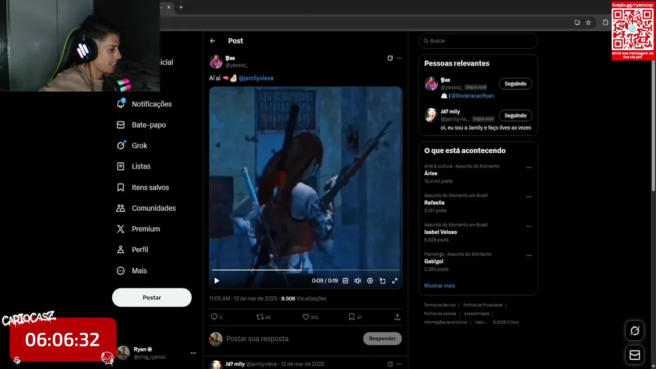Open Termos de Serviço link
Image resolution: width=656 pixels, height=369 pixels.
point(440,305)
